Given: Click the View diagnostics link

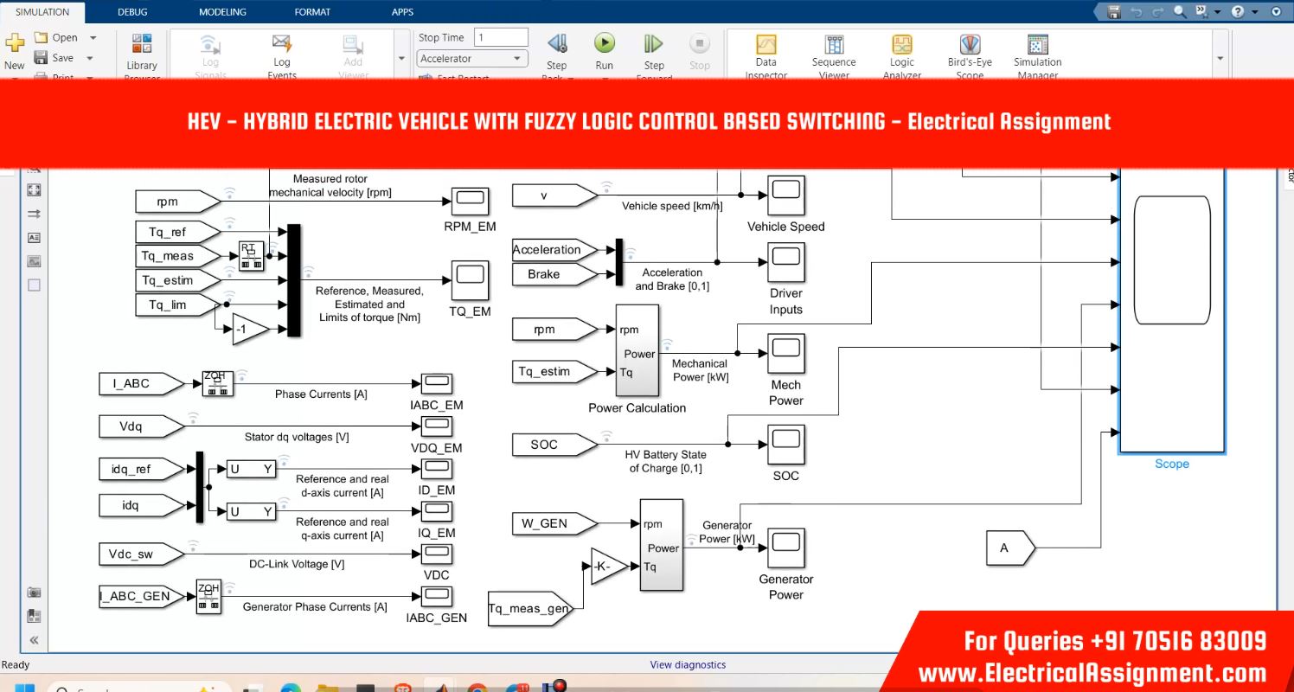Looking at the screenshot, I should click(688, 665).
